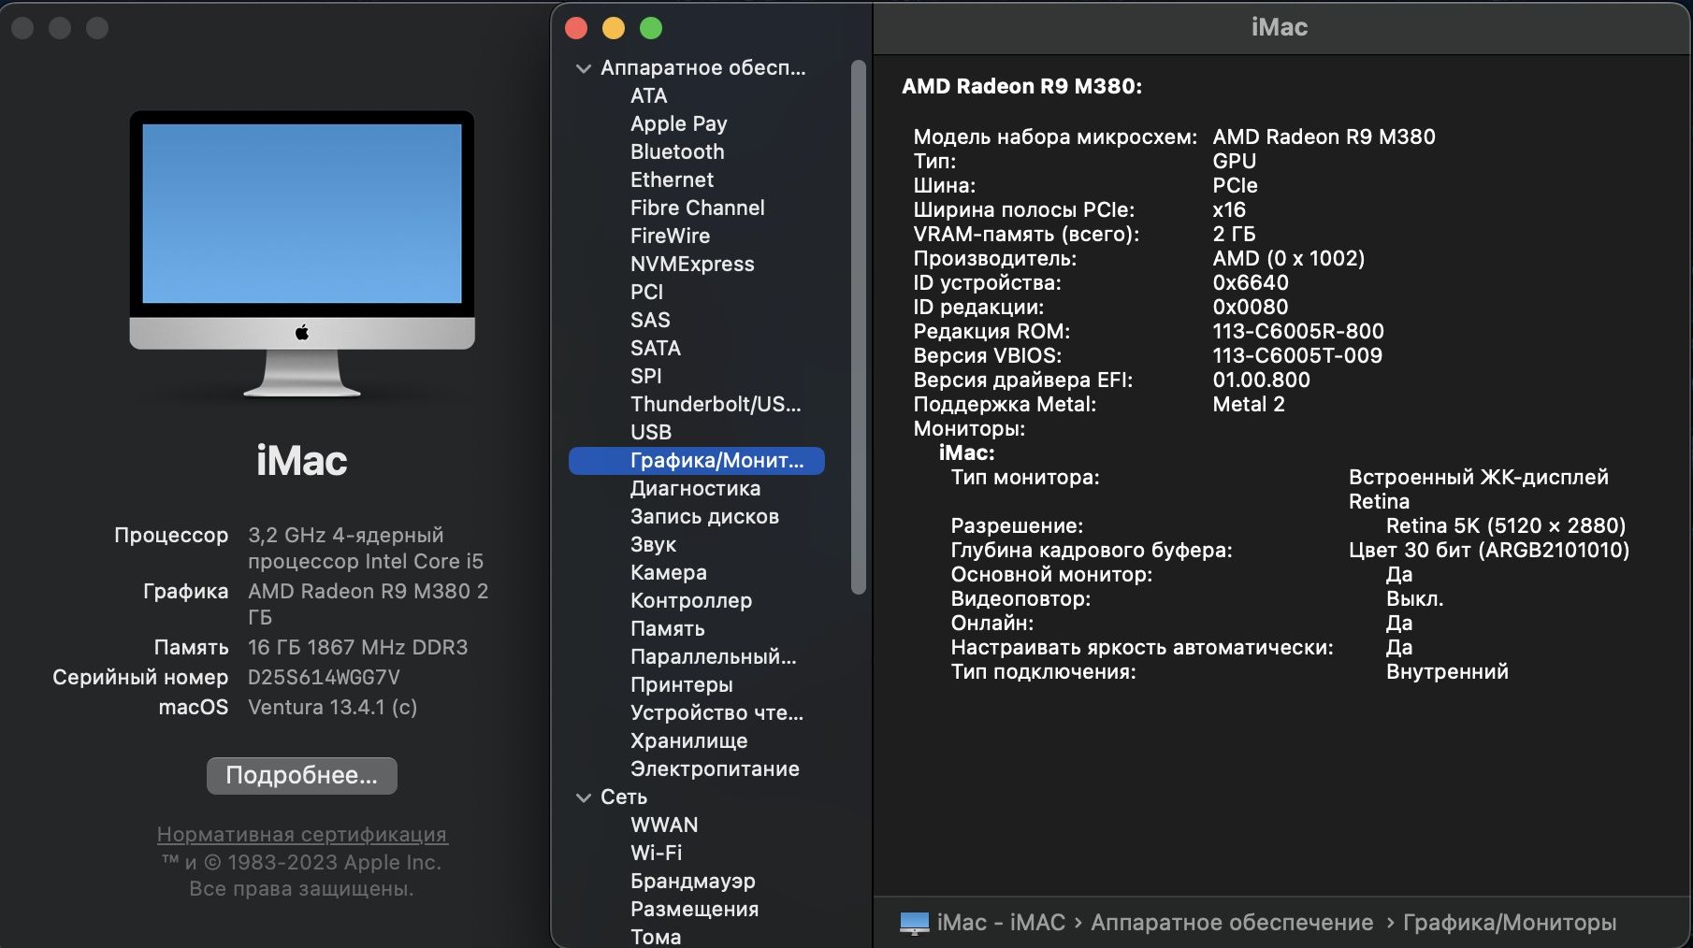1693x948 pixels.
Task: Select ATA in the hardware list
Action: click(648, 95)
